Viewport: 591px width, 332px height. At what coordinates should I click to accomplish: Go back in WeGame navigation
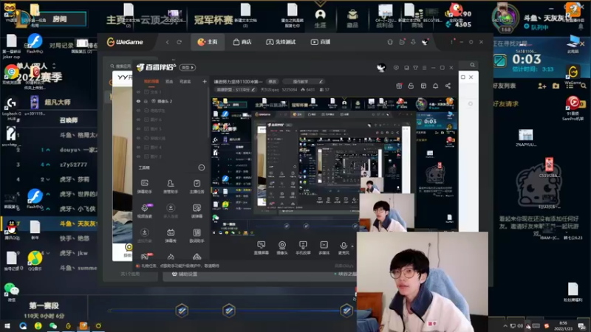click(168, 42)
